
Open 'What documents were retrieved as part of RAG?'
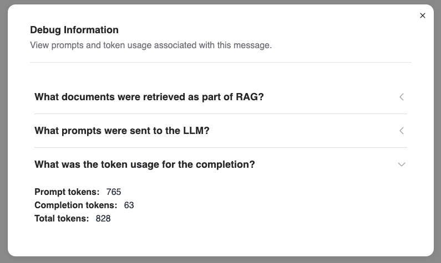tap(149, 97)
